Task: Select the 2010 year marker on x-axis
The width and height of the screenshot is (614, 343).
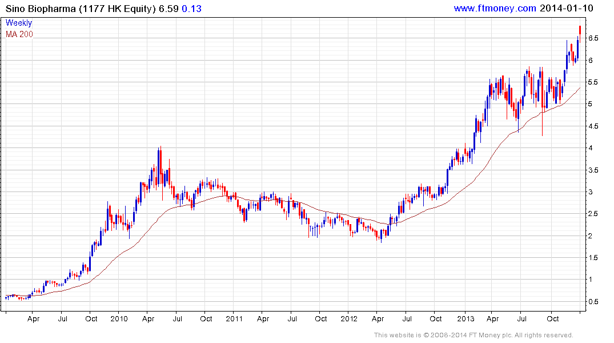Action: click(x=119, y=318)
